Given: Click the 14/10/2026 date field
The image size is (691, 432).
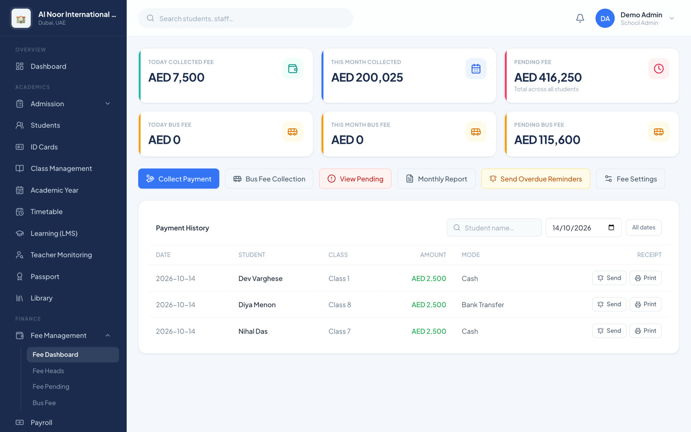Looking at the screenshot, I should [583, 228].
